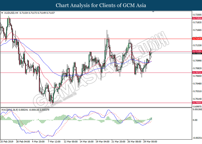Click the triangle arrow before AUDUSD,H4

click(2, 13)
